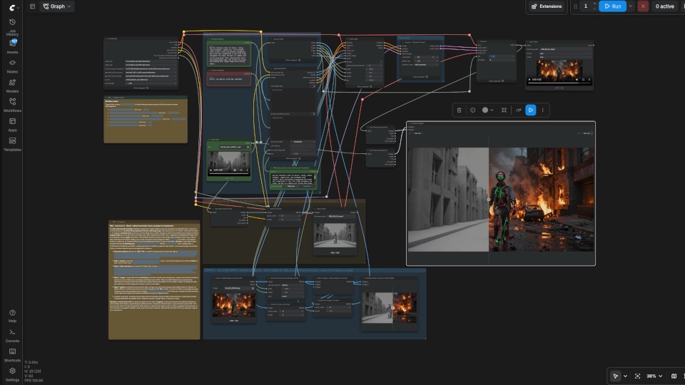Open the Templates sidebar panel

12,144
